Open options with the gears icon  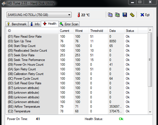132,15
